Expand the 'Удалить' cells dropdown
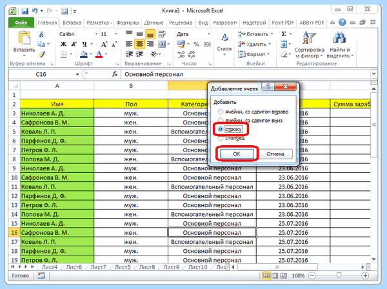This screenshot has width=387, height=289. pyautogui.click(x=270, y=44)
